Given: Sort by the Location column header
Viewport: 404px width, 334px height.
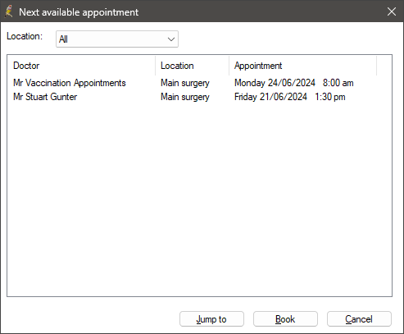Looking at the screenshot, I should pyautogui.click(x=193, y=66).
